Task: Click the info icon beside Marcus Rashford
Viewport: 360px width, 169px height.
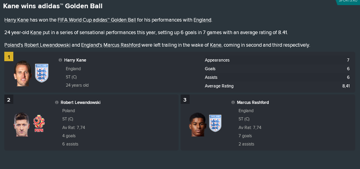Action: [x=233, y=102]
